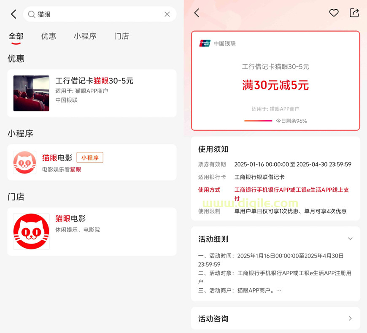Image resolution: width=367 pixels, height=333 pixels.
Task: Tap 电影娱乐看猫眼 subtitle text
Action: click(x=62, y=169)
